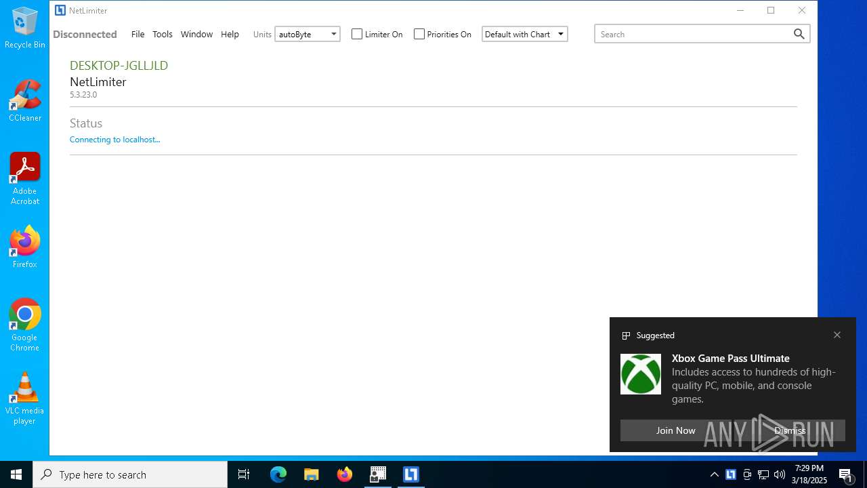The width and height of the screenshot is (867, 488).
Task: Minimize the NetLimiter window
Action: [740, 10]
